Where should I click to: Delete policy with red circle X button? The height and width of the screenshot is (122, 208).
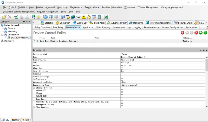pos(196,33)
